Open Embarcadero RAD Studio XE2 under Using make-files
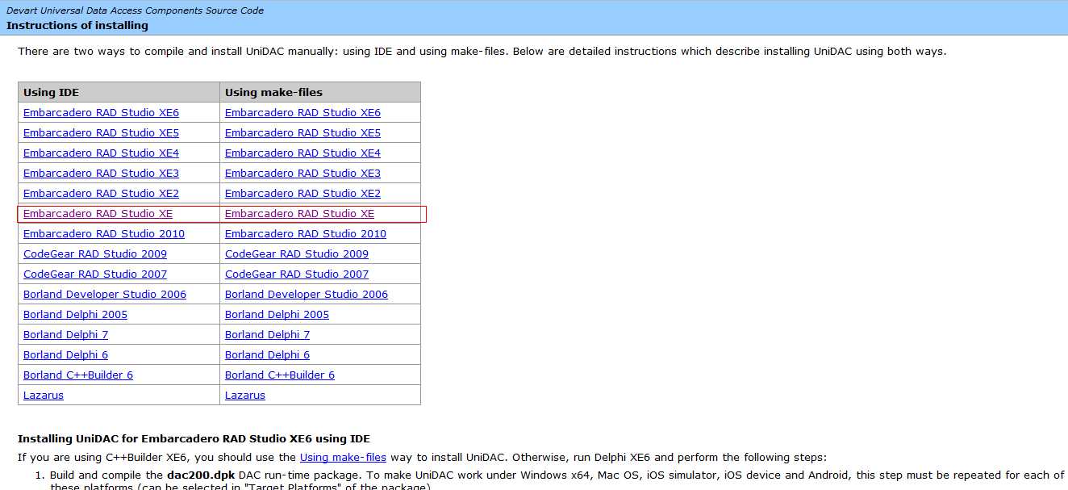The image size is (1068, 490). coord(302,194)
